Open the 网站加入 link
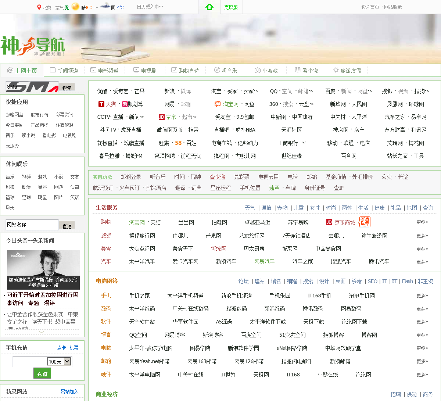 click(69, 391)
